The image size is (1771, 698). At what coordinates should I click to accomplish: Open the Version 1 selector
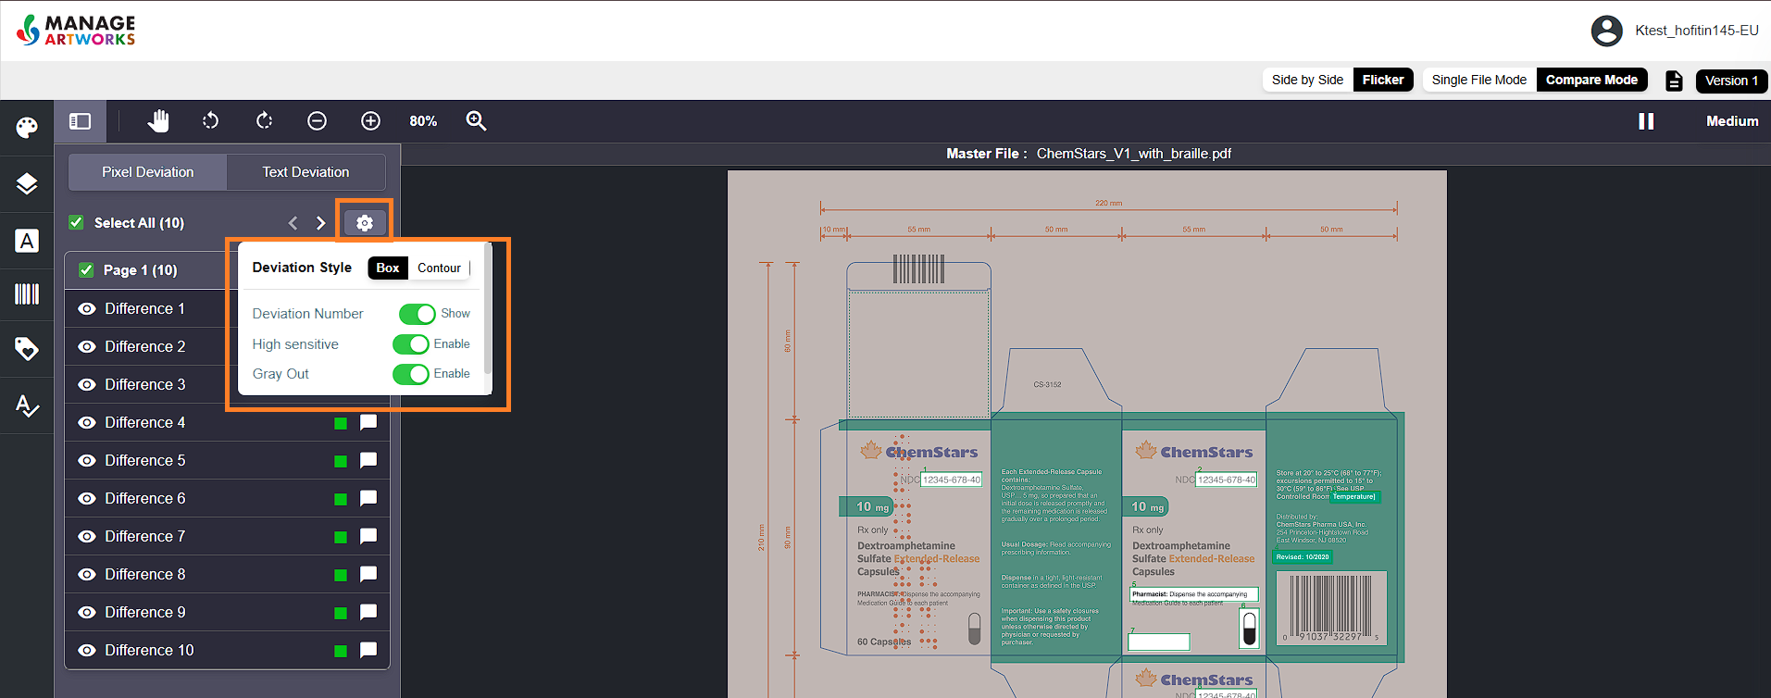(x=1731, y=81)
